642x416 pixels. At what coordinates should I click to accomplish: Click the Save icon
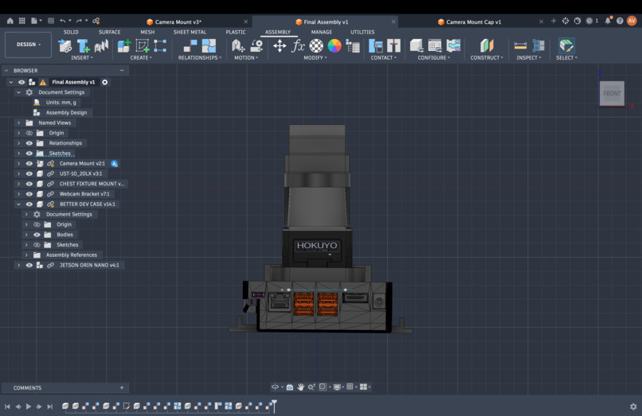click(51, 21)
